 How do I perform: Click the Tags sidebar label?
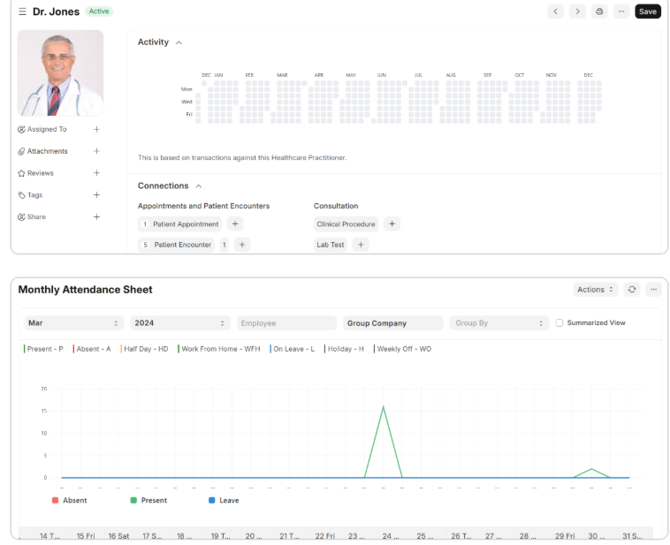pos(34,194)
